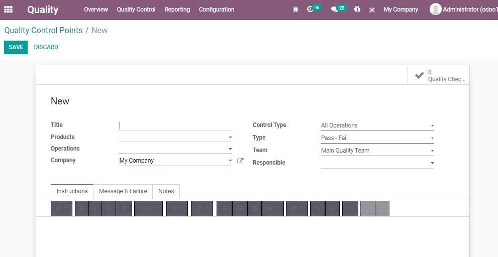Click the gift icon in top bar
The image size is (498, 257).
357,10
